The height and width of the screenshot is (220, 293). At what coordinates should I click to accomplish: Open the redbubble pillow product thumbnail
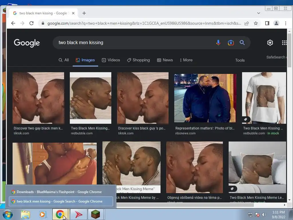[x=257, y=167]
